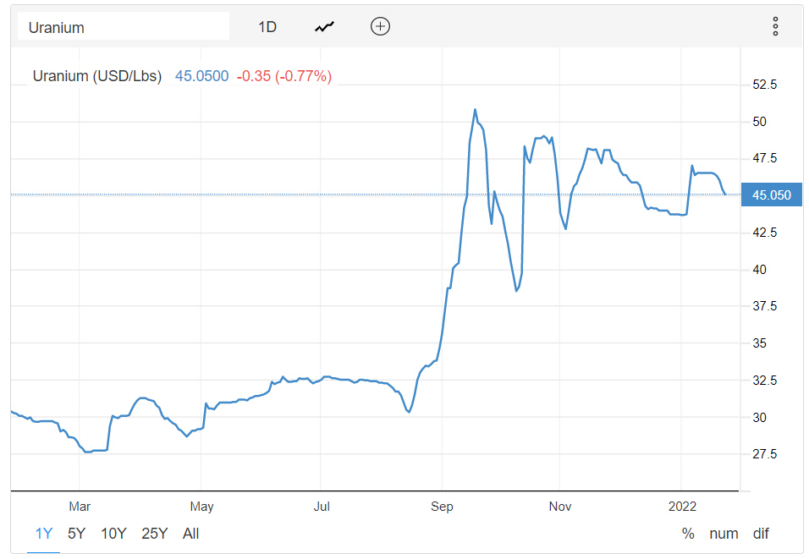
Task: Select the 25Y time range
Action: (154, 534)
